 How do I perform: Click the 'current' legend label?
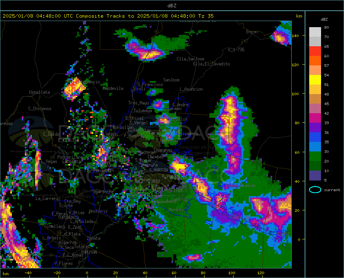(x=332, y=190)
